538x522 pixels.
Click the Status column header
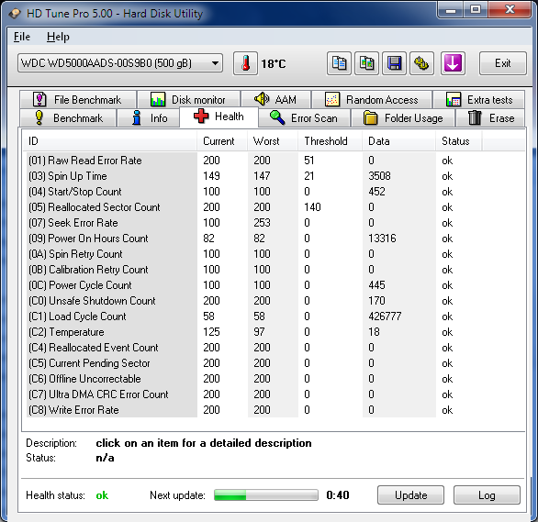pyautogui.click(x=459, y=141)
